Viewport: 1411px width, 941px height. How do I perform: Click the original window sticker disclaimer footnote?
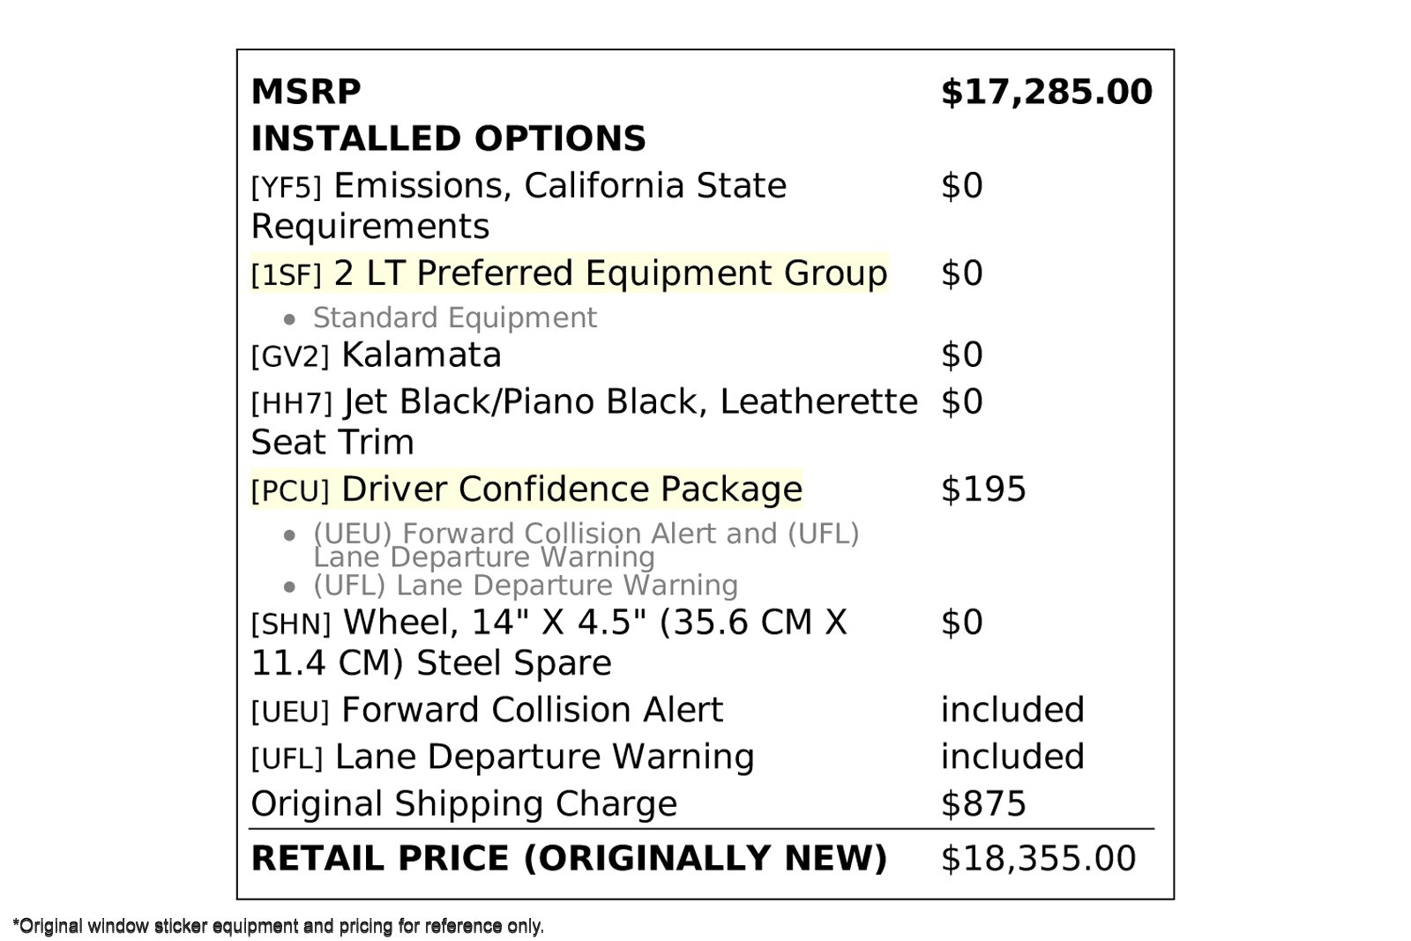click(x=279, y=926)
